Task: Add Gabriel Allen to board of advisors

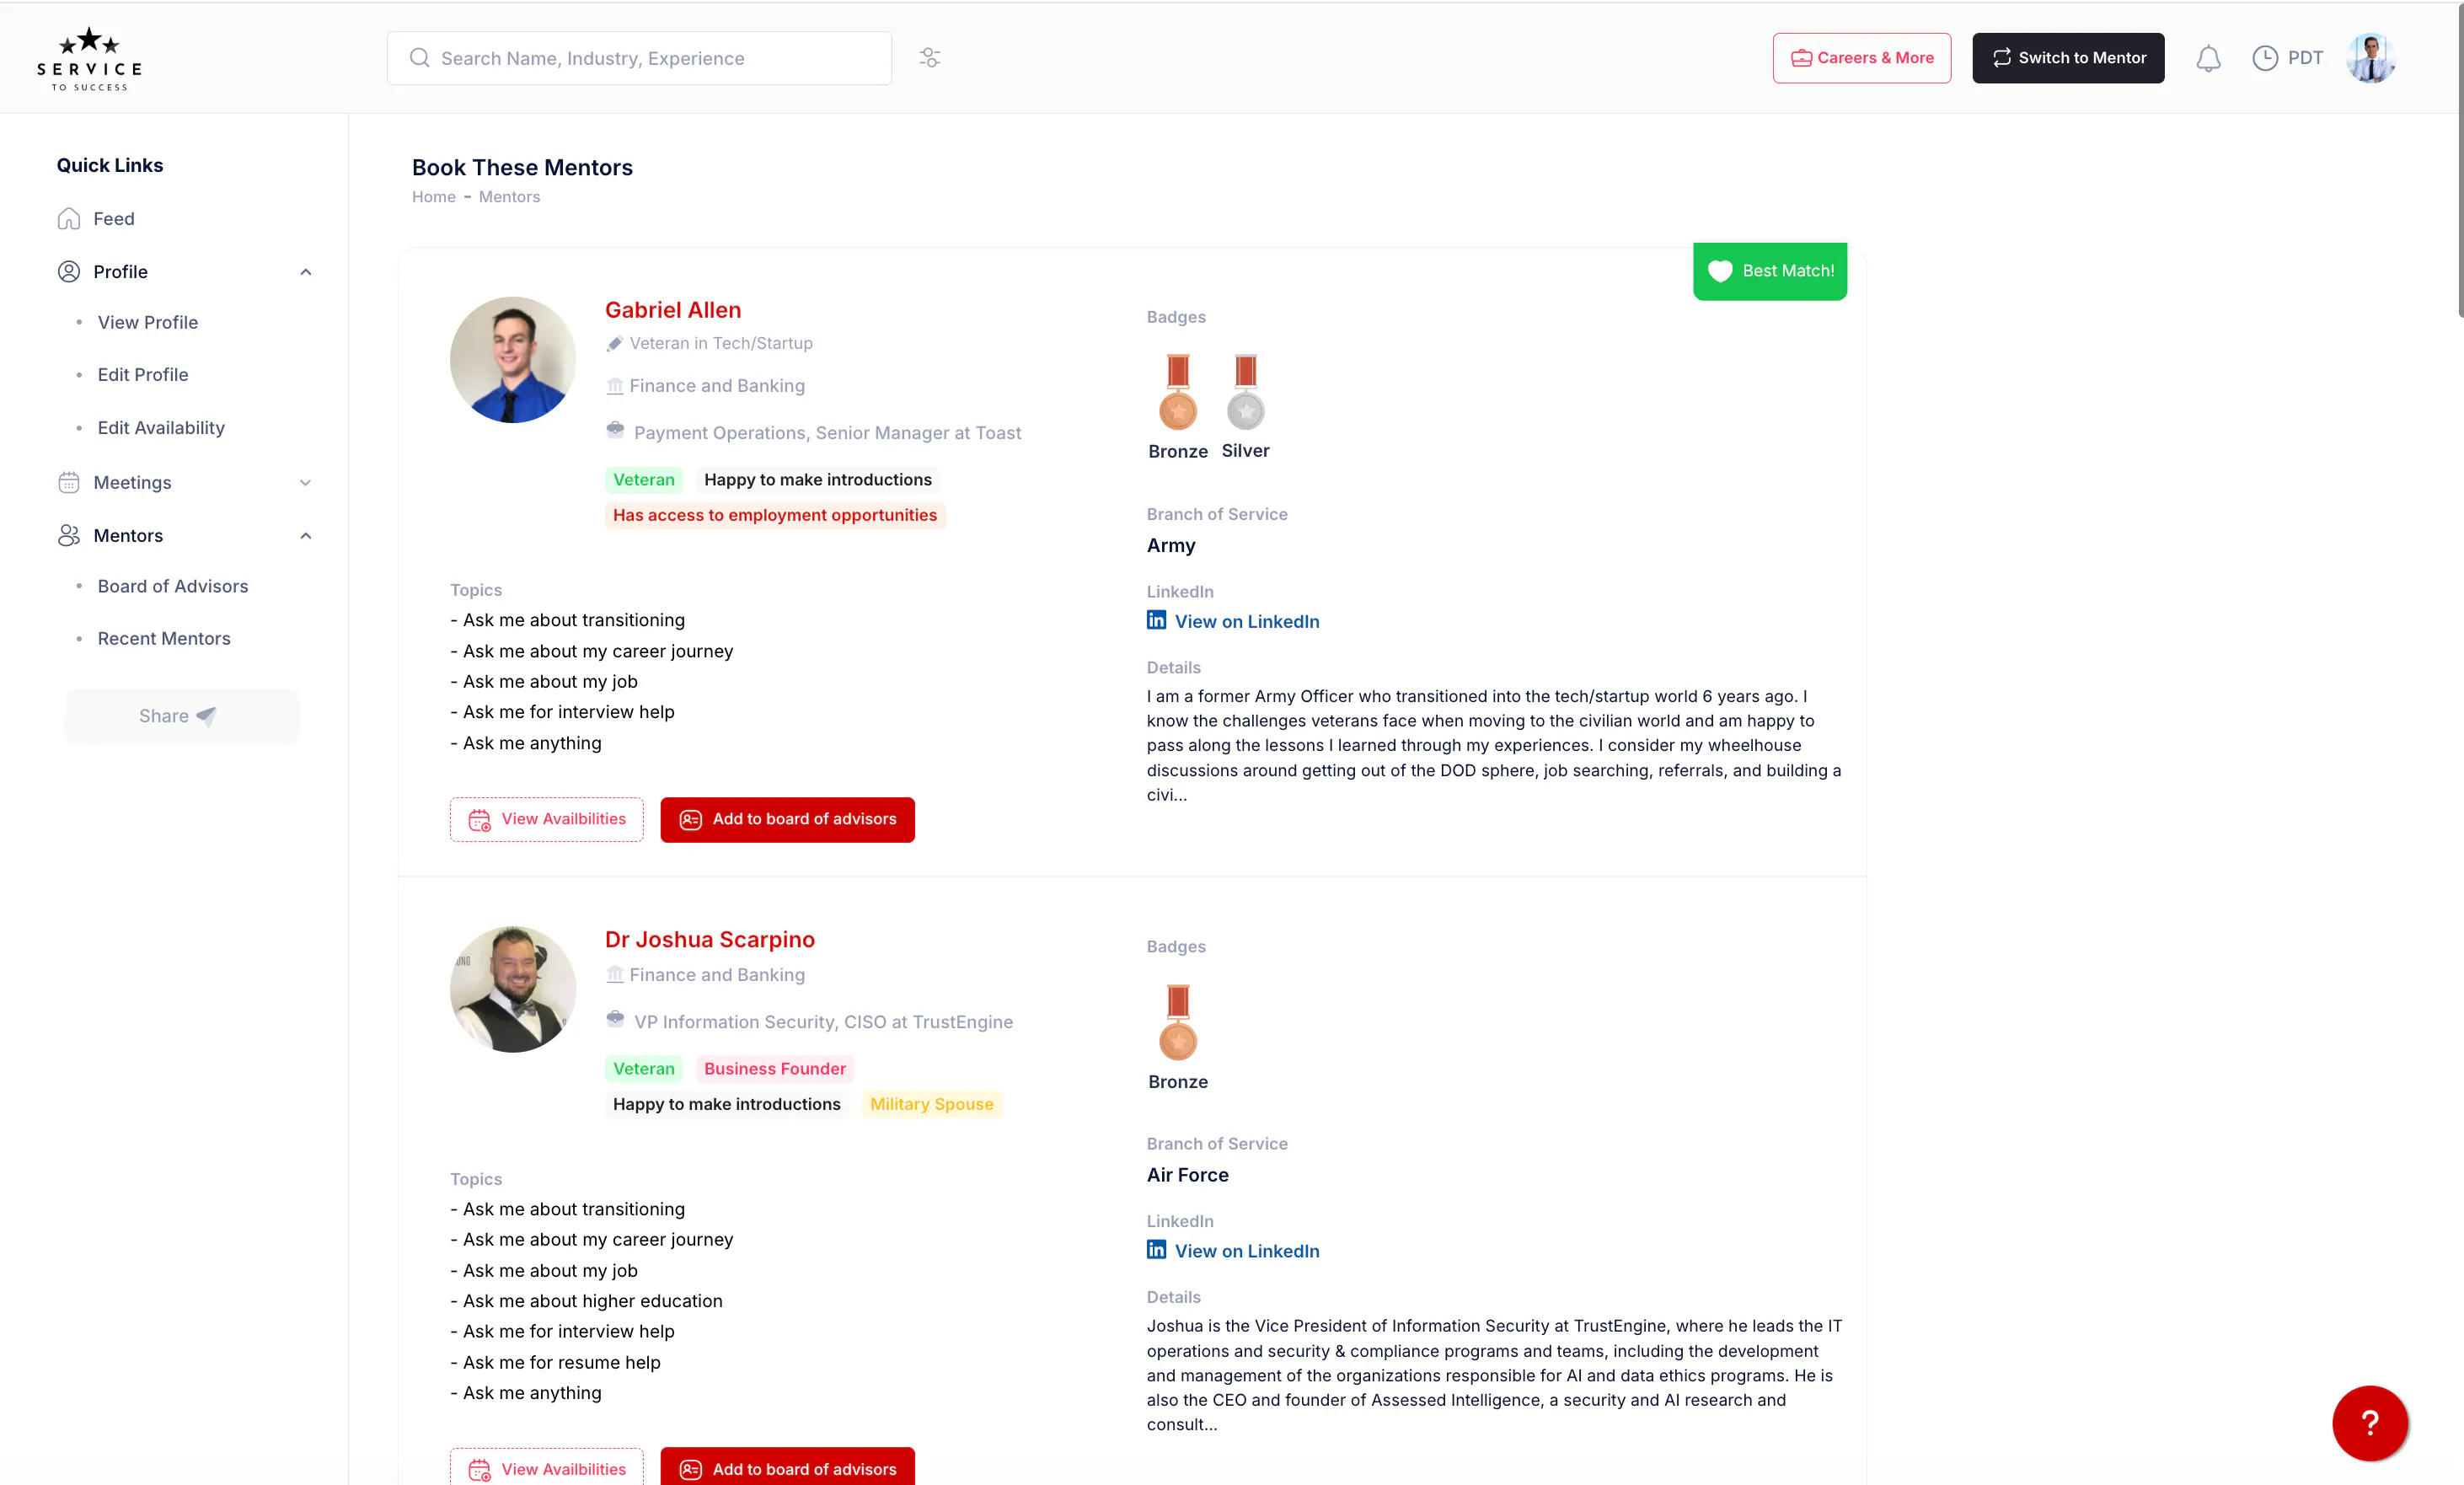Action: click(x=787, y=819)
